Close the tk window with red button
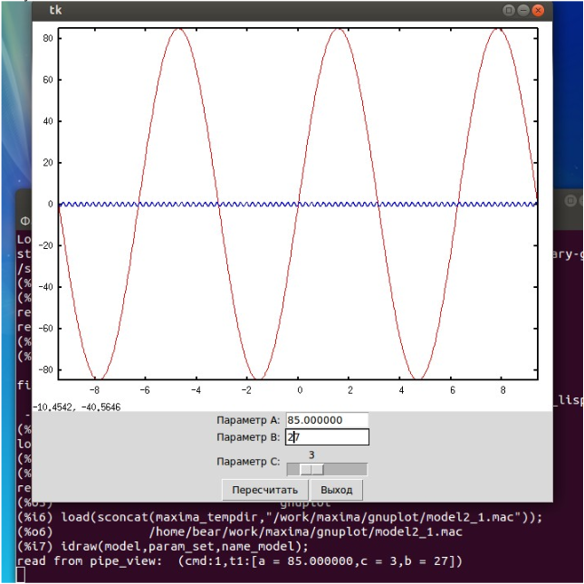The image size is (584, 584). [x=541, y=10]
